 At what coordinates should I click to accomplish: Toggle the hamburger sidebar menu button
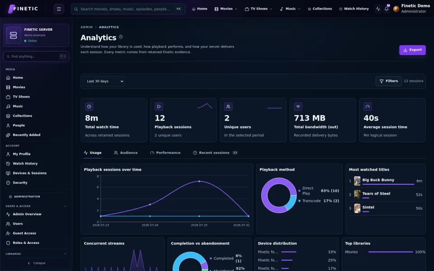[59, 9]
